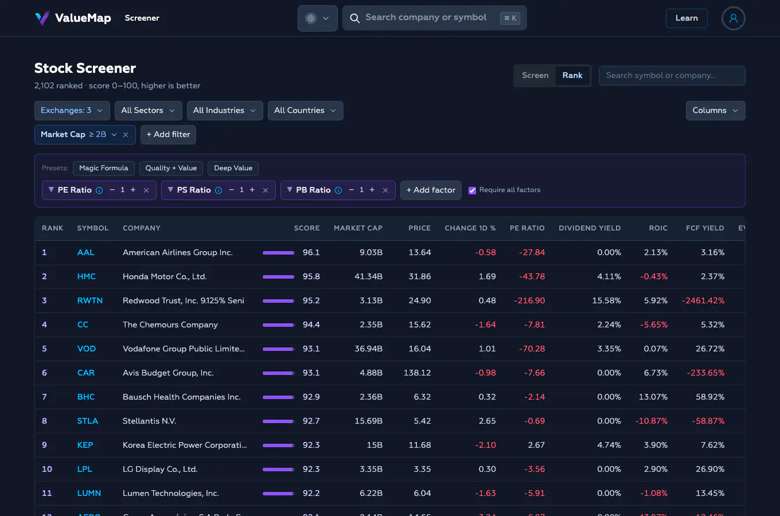Viewport: 780px width, 516px height.
Task: Remove the PS Ratio factor
Action: pos(266,190)
